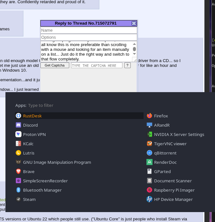215x222 pixels.
Task: Focus the Apps filter search field
Action: point(41,105)
